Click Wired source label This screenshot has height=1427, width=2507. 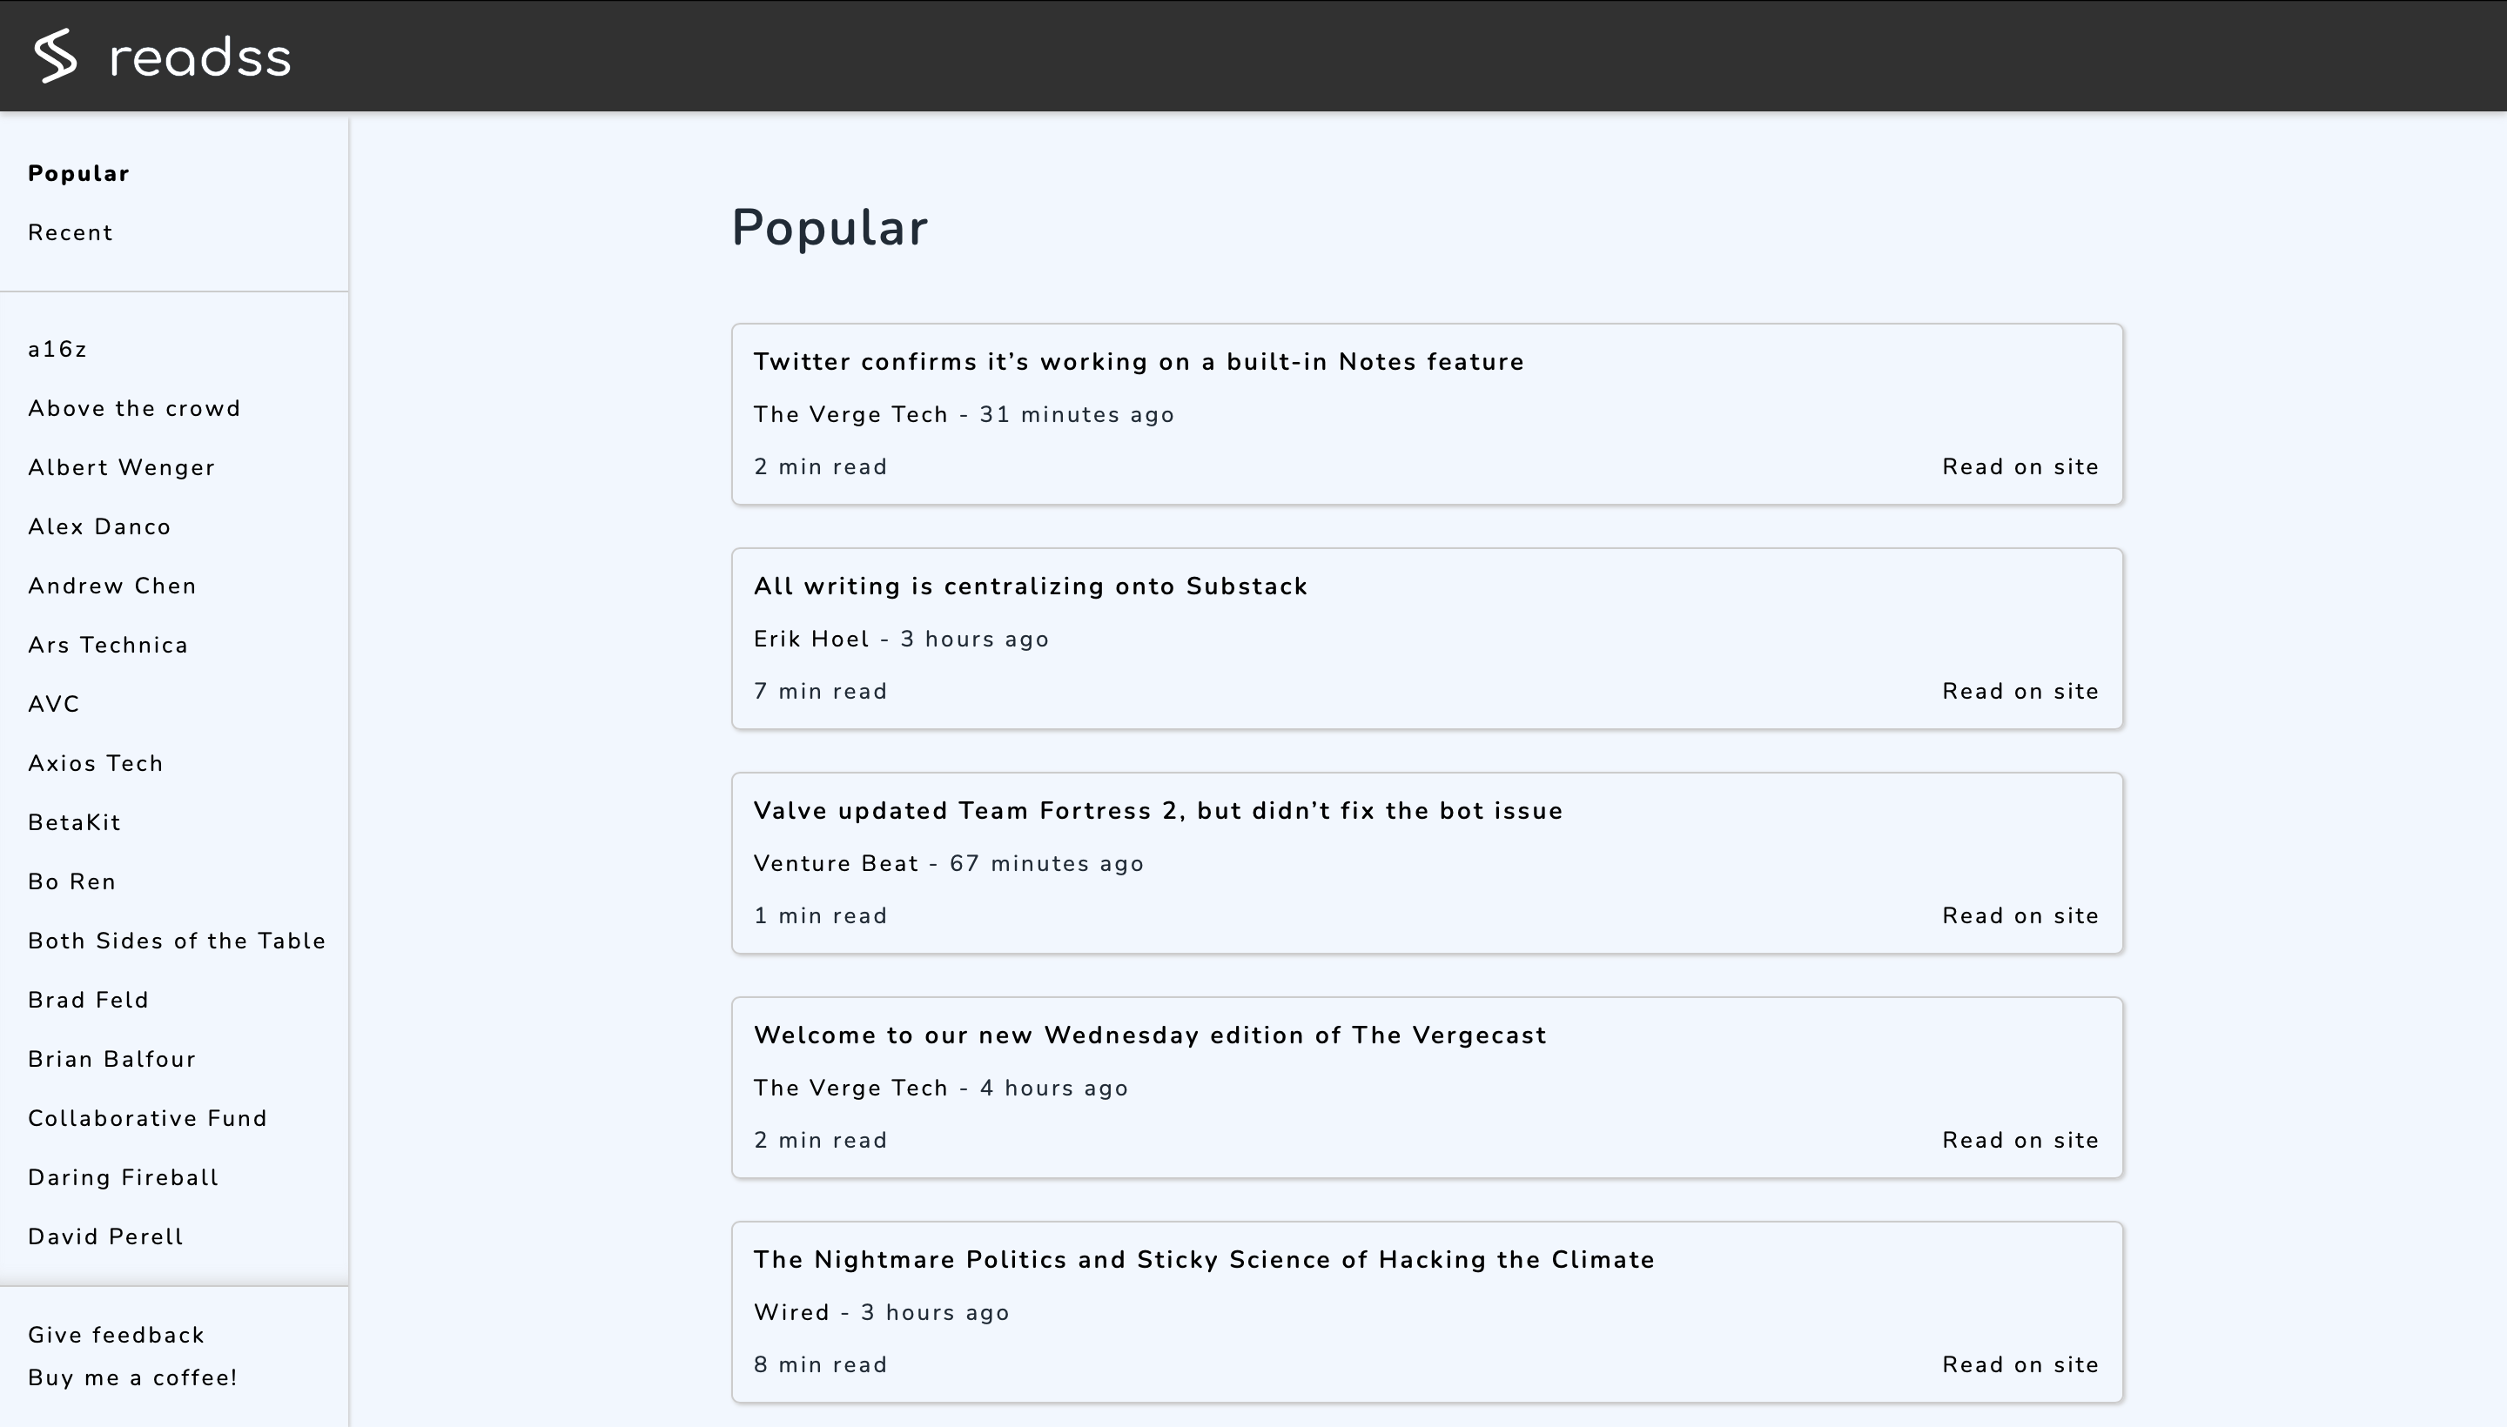click(791, 1312)
